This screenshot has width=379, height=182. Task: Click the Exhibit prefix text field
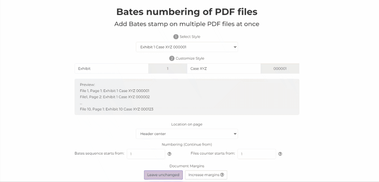111,68
